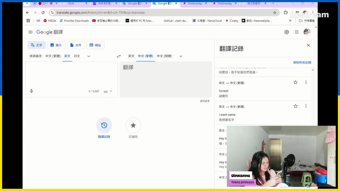Bookmark this page with the address bar star
Image resolution: width=340 pixels, height=191 pixels.
[x=275, y=12]
